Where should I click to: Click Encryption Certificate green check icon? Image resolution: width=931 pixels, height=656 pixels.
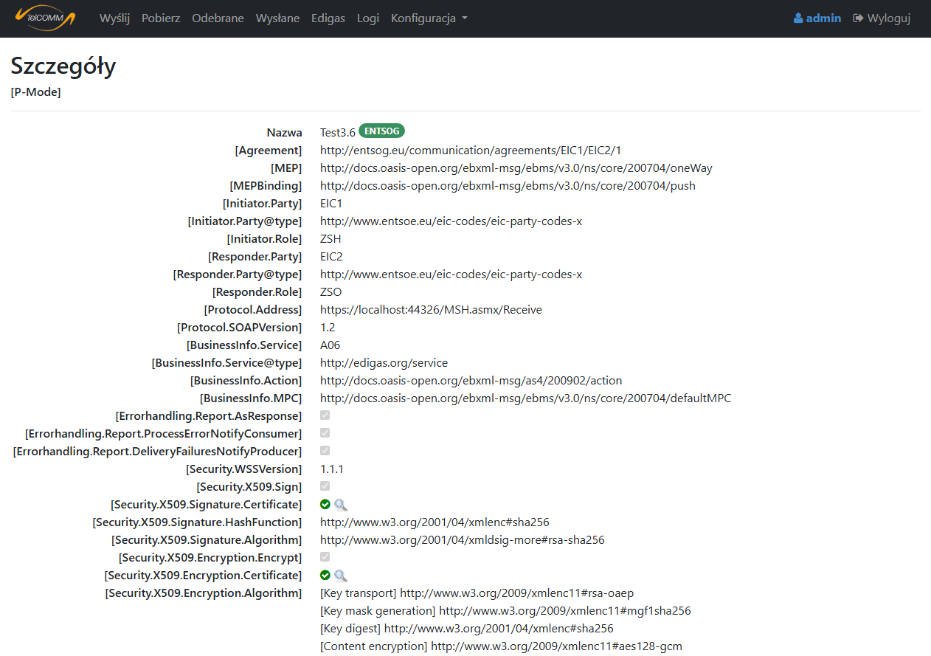coord(325,576)
